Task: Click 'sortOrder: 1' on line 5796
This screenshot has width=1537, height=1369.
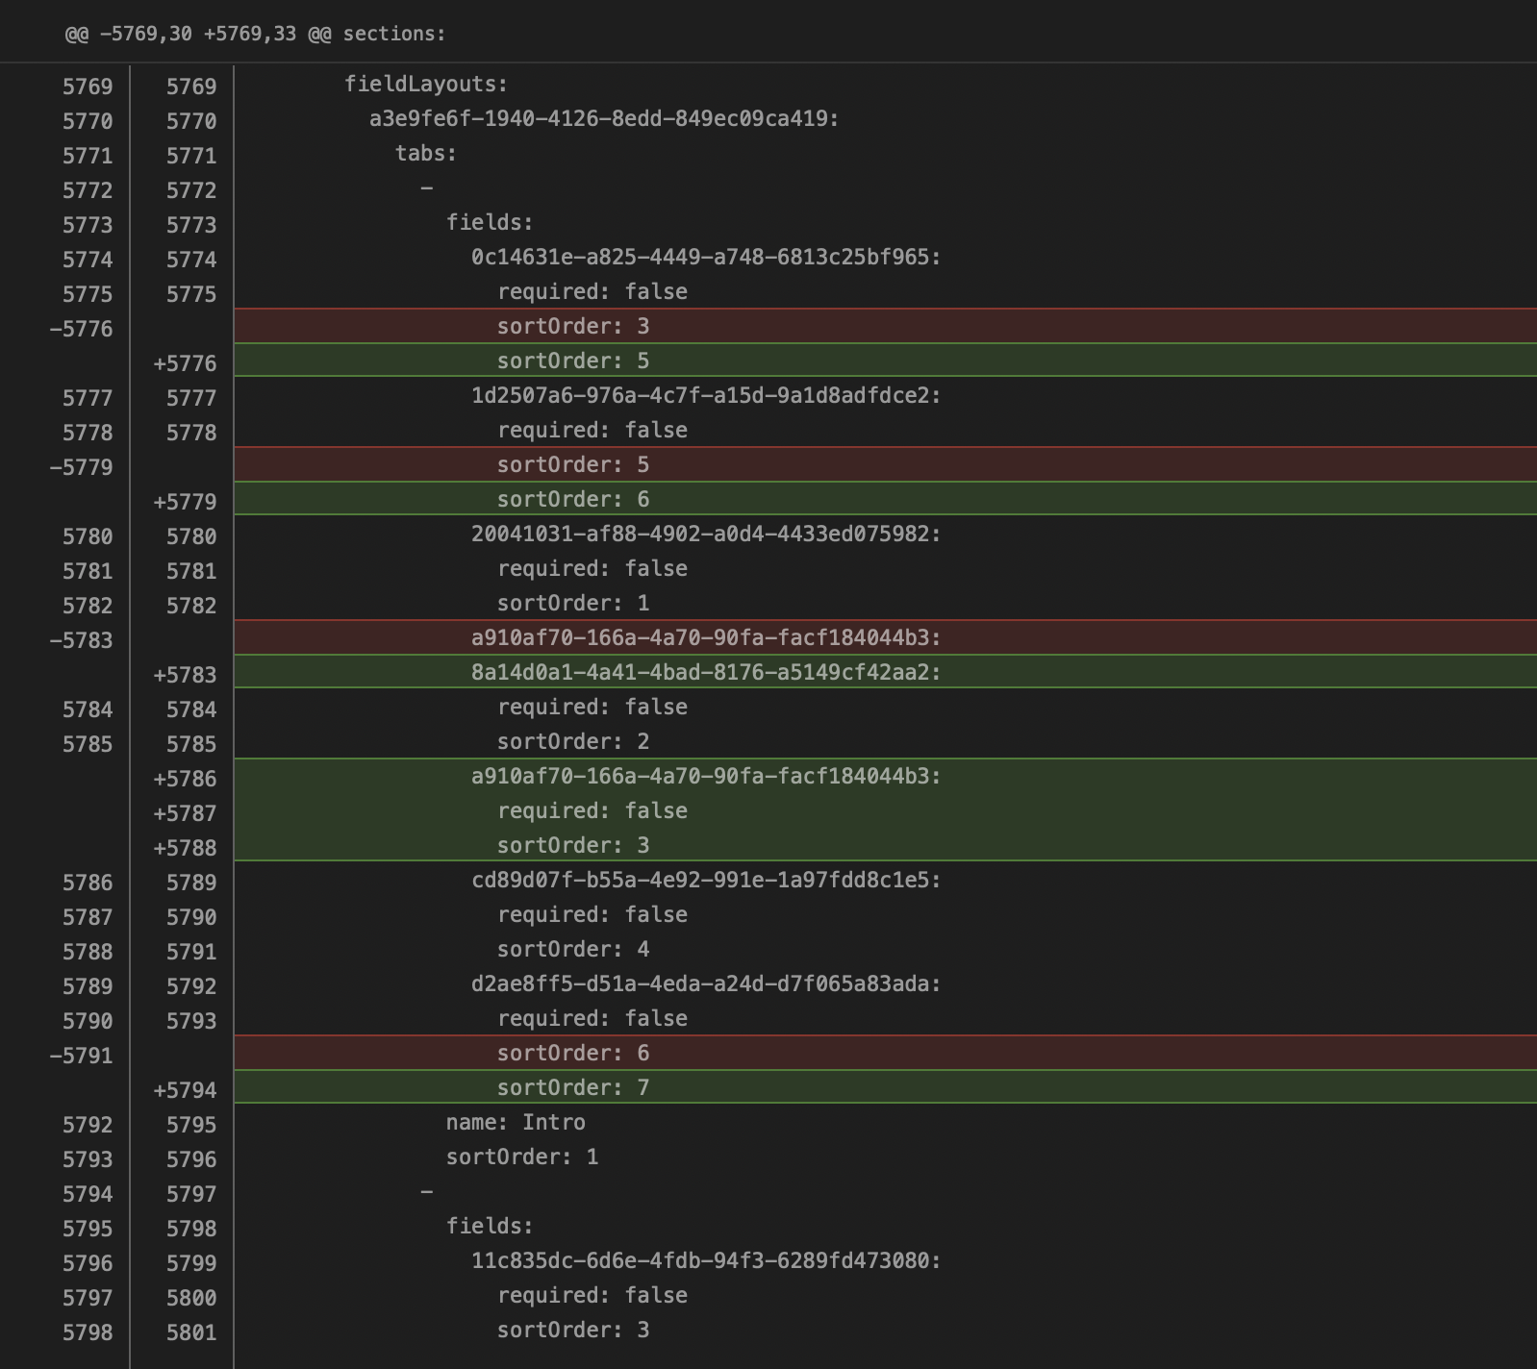Action: [x=522, y=1157]
